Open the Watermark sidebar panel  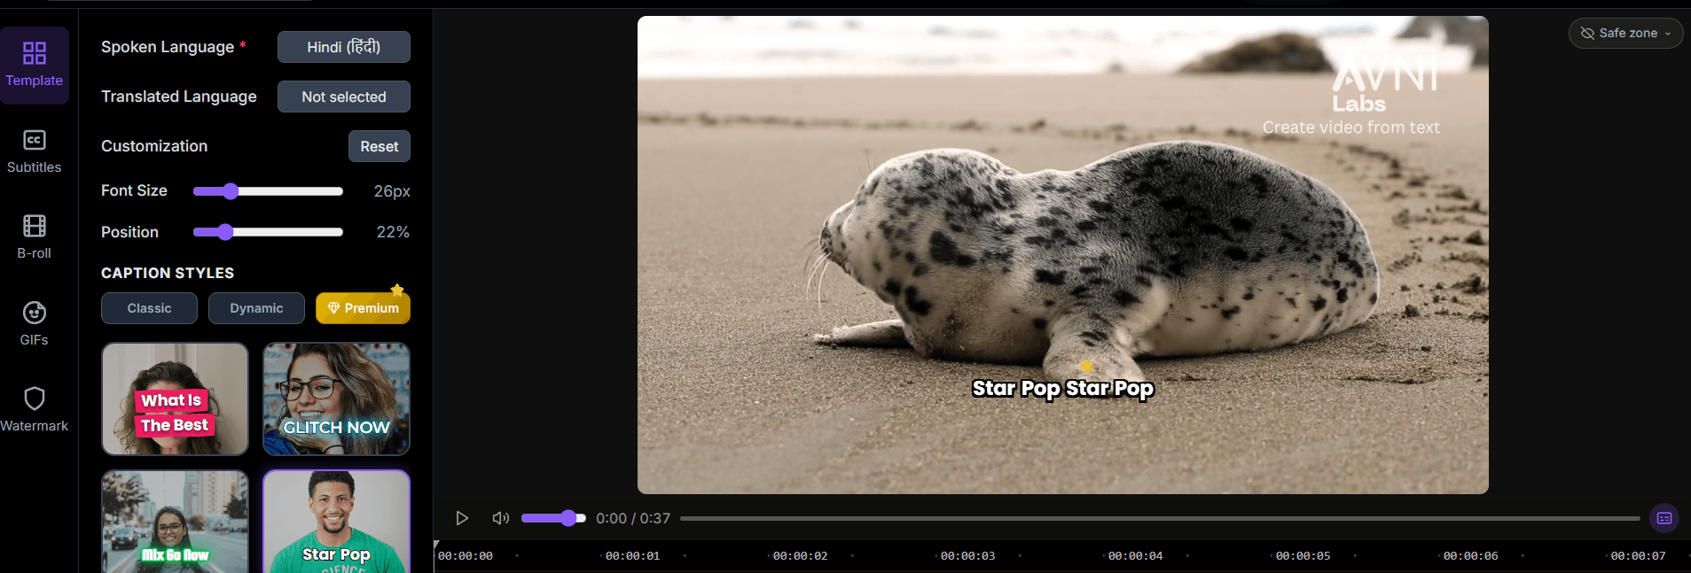[35, 409]
